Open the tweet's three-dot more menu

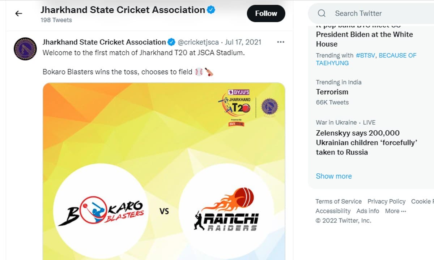point(280,42)
